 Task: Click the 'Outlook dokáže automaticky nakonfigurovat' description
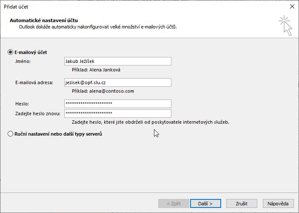[98, 27]
